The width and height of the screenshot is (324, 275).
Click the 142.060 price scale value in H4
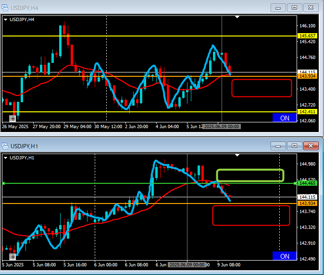point(307,120)
